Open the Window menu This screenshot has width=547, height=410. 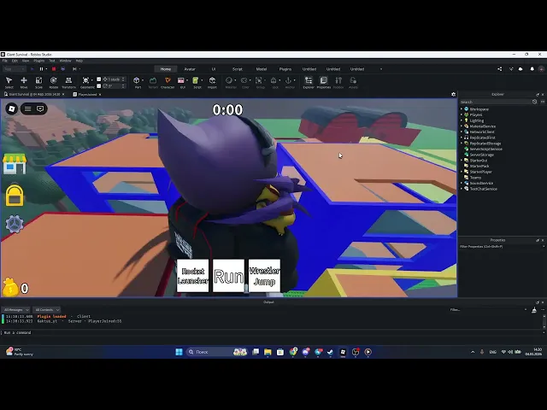(65, 61)
